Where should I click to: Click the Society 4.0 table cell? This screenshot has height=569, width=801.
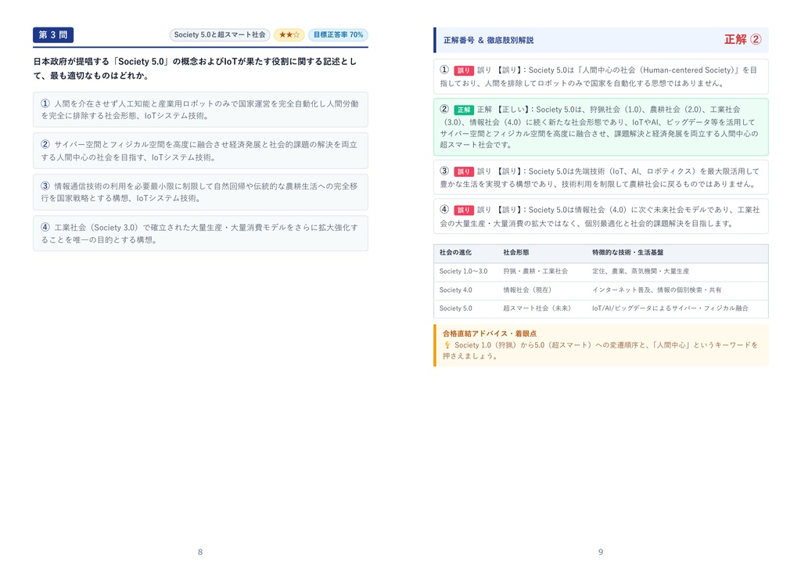(456, 290)
